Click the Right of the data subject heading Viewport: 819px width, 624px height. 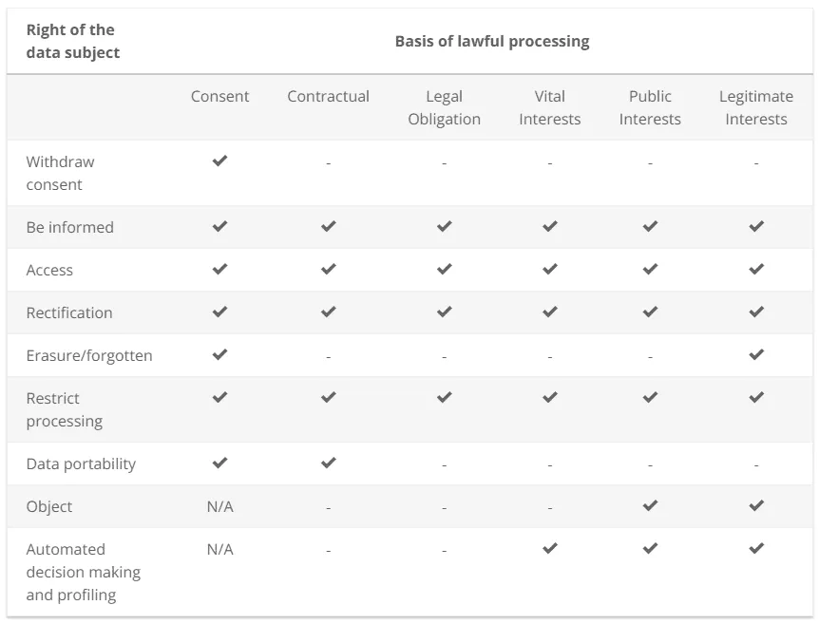pyautogui.click(x=73, y=41)
